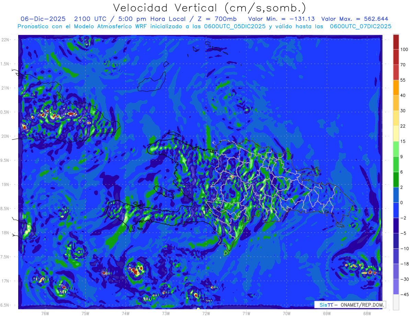The image size is (412, 318).
Task: Click the red colorbar segment between 55 and 70
Action: [x=396, y=72]
